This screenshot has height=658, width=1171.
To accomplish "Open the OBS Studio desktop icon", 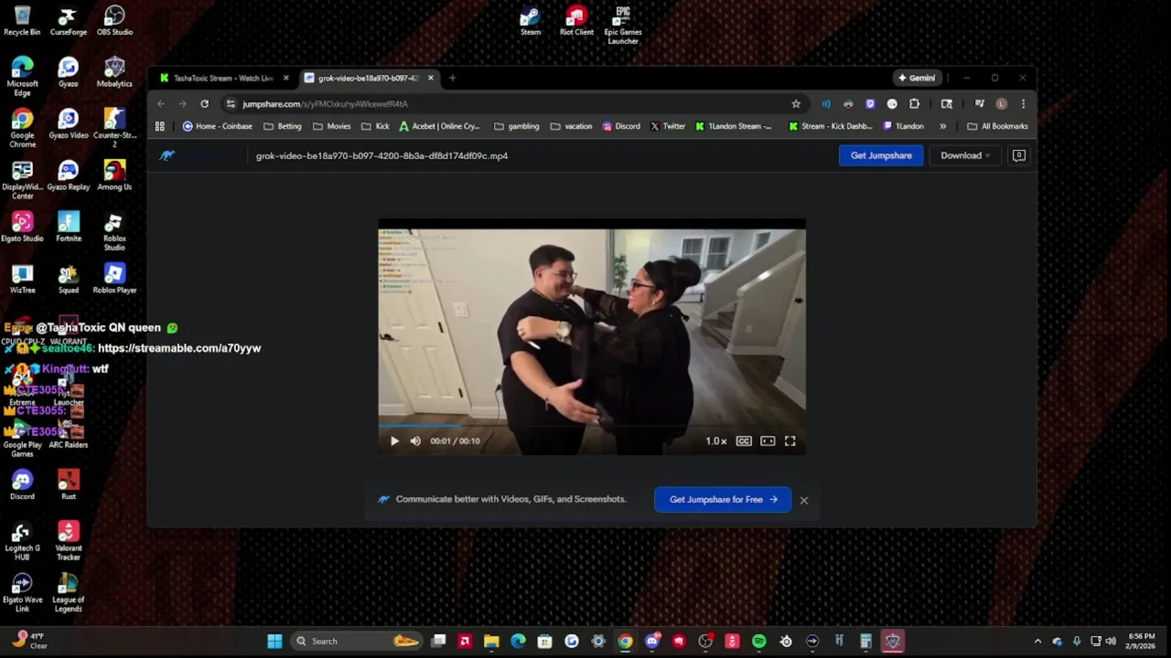I will 114,22.
